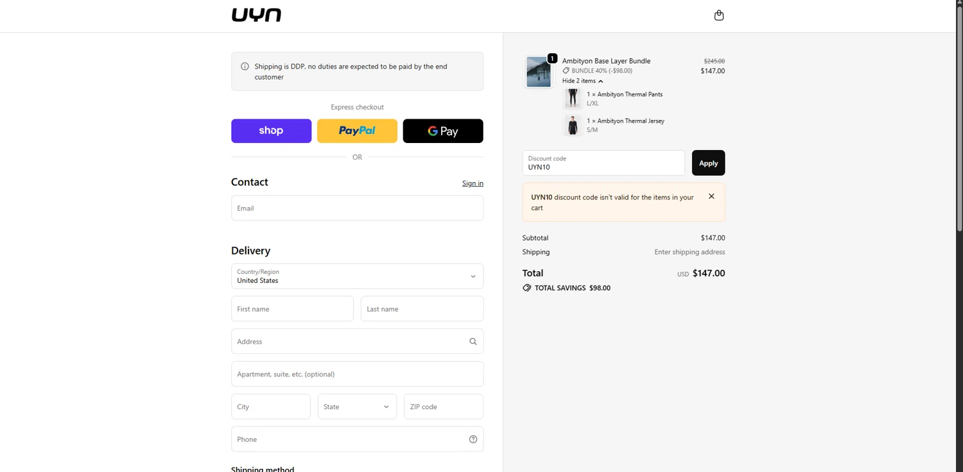This screenshot has width=963, height=472.
Task: Pay with Google Pay button
Action: (443, 131)
